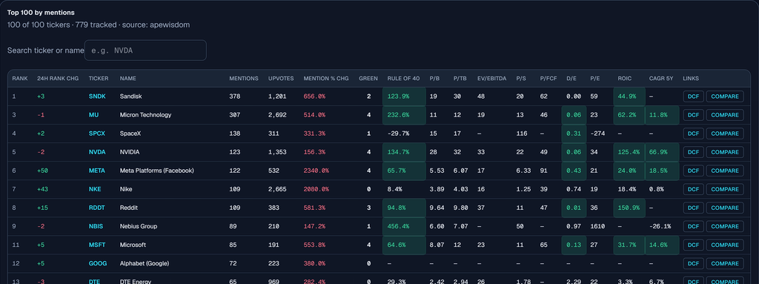Open DCF link for NVIDIA row

(x=693, y=152)
